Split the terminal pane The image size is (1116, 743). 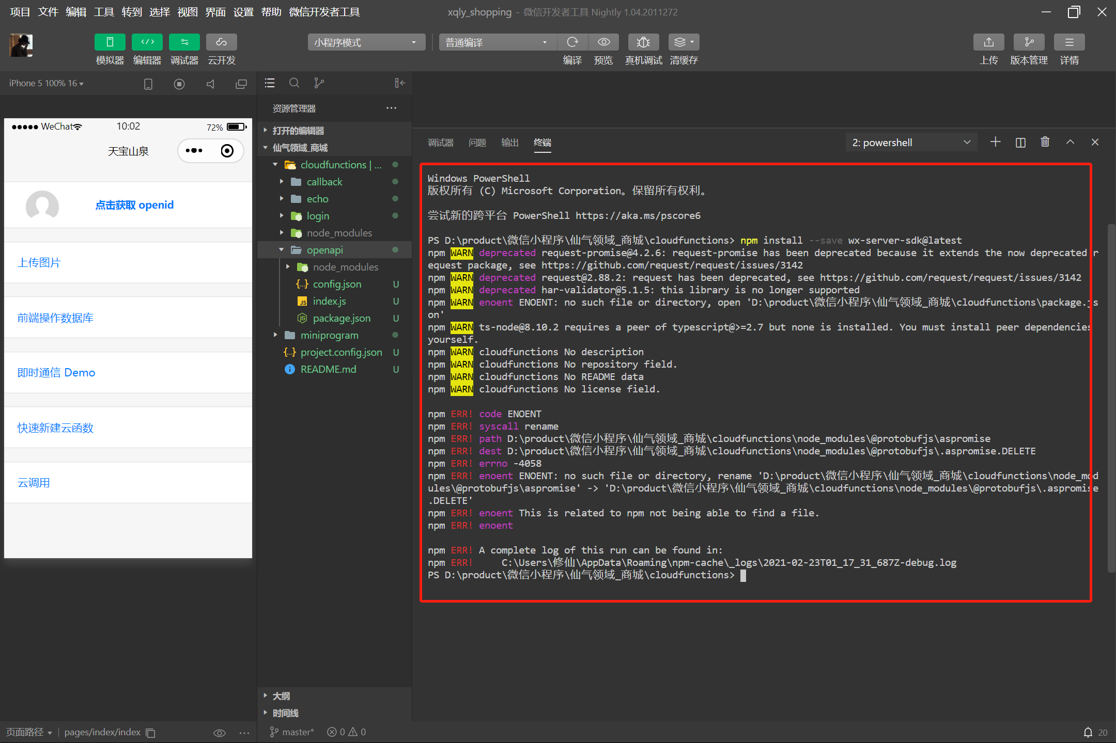[x=1020, y=142]
